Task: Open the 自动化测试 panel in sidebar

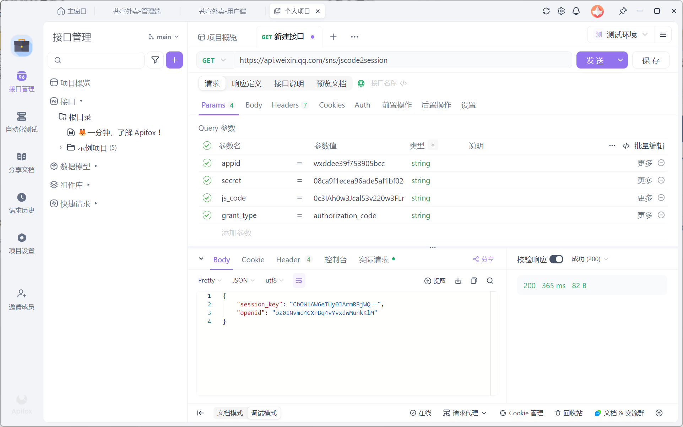Action: point(21,122)
